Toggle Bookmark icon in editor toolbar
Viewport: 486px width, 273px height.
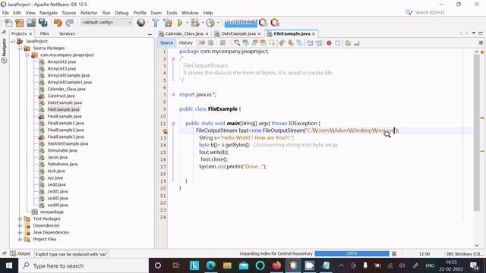[299, 43]
